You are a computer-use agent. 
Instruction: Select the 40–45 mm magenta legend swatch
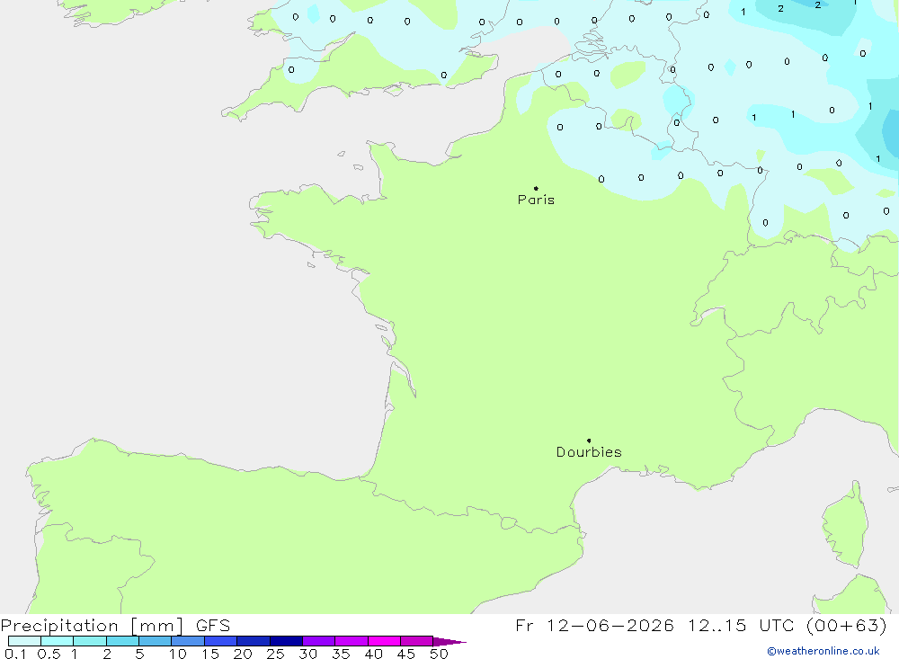(384, 641)
